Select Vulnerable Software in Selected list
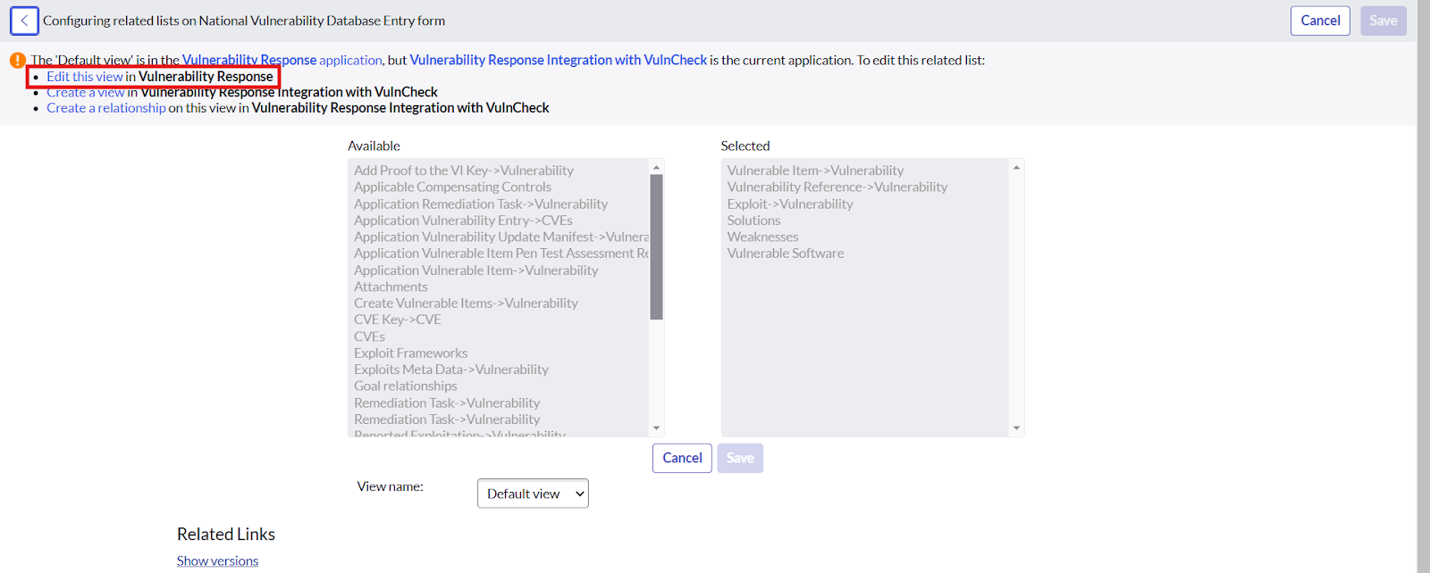 [x=786, y=253]
